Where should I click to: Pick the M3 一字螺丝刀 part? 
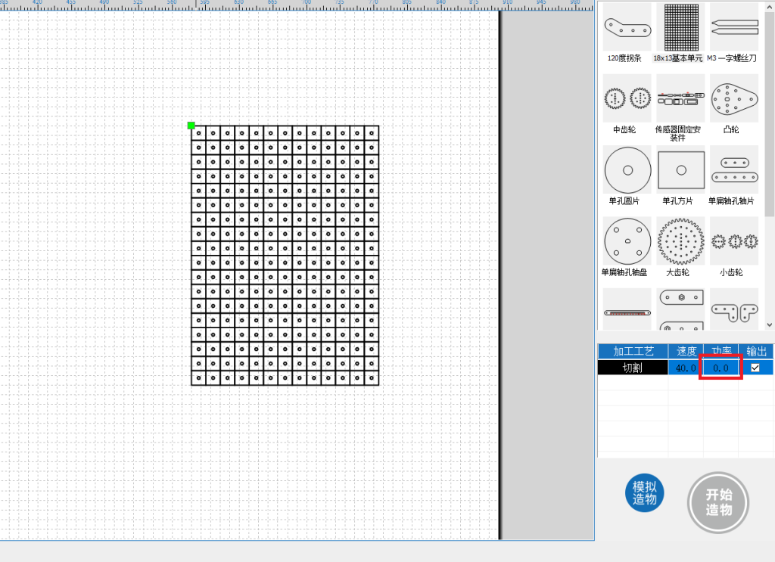click(733, 27)
